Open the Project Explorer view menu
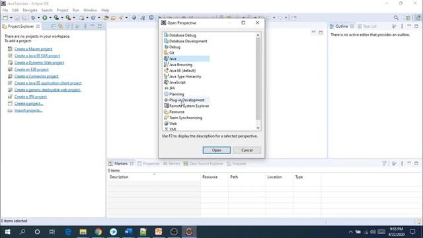 coord(85,26)
